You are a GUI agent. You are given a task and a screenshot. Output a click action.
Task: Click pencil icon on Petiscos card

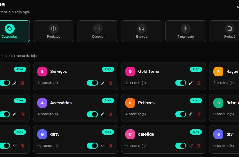click(x=191, y=114)
